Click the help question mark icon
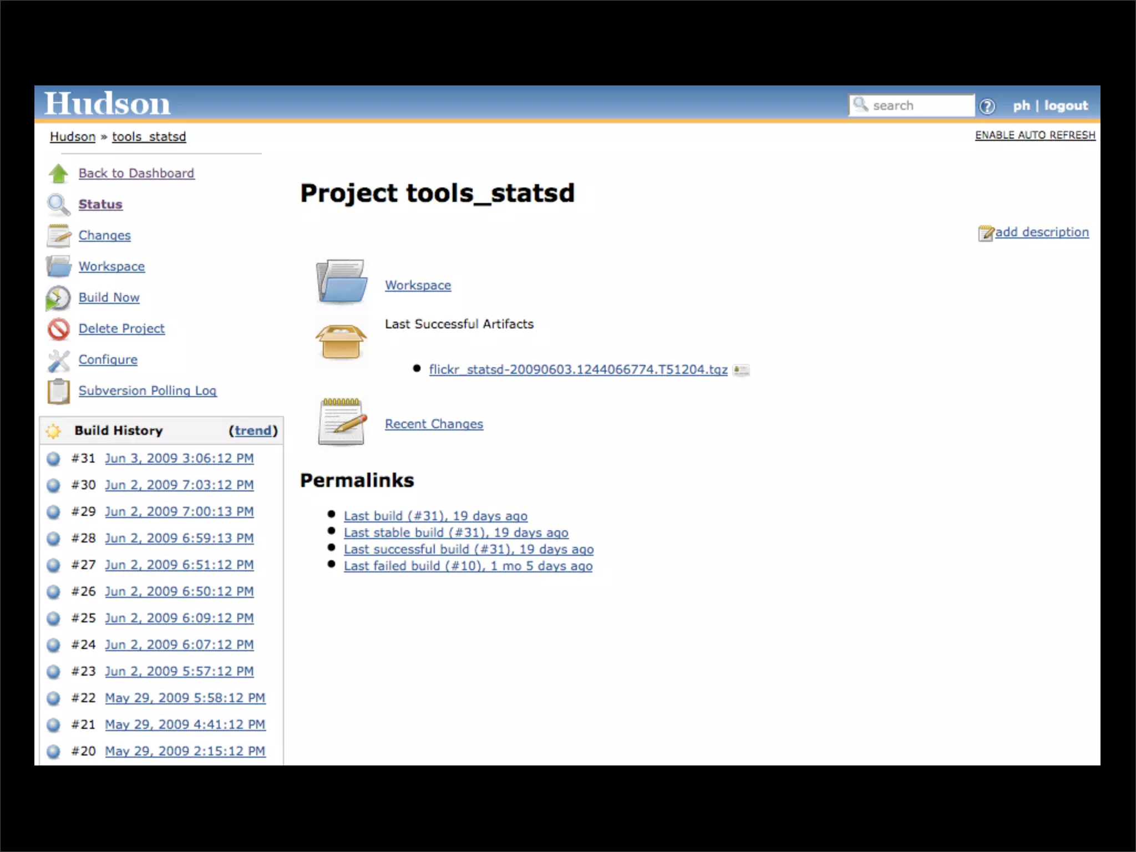The height and width of the screenshot is (852, 1136). coord(987,106)
